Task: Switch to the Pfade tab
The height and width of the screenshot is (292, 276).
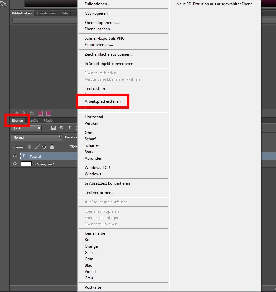Action: pos(48,120)
